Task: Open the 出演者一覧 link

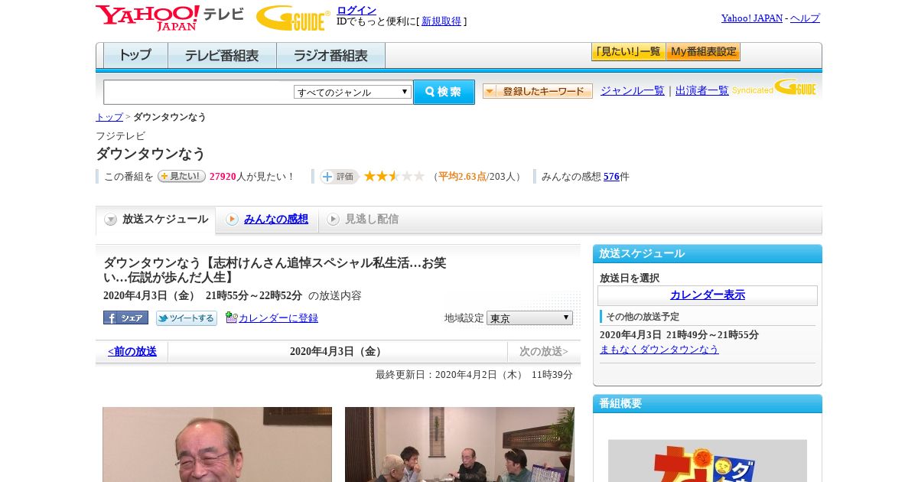Action: click(702, 90)
